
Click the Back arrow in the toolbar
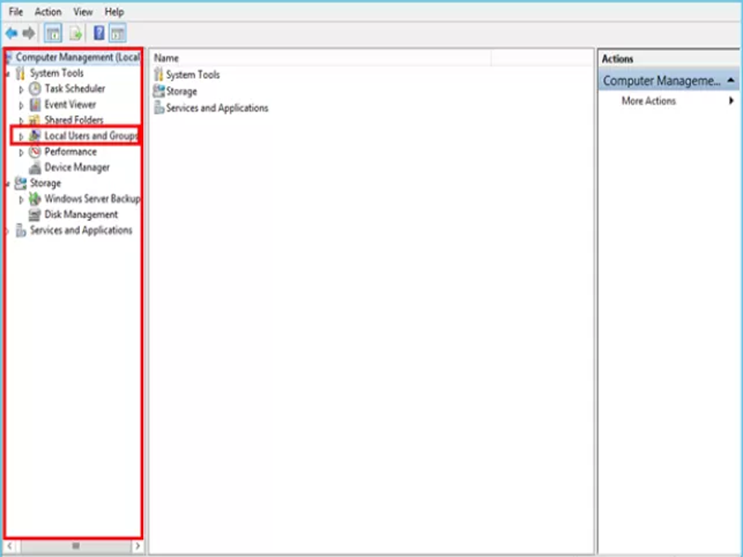click(11, 33)
